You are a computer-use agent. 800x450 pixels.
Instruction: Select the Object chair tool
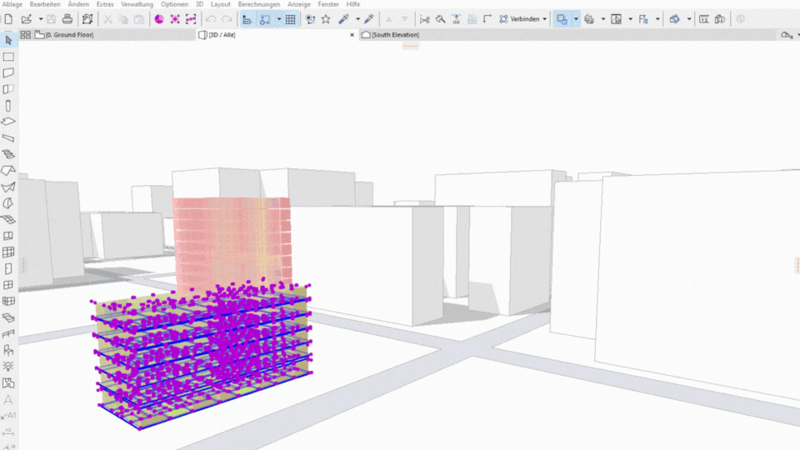point(8,350)
